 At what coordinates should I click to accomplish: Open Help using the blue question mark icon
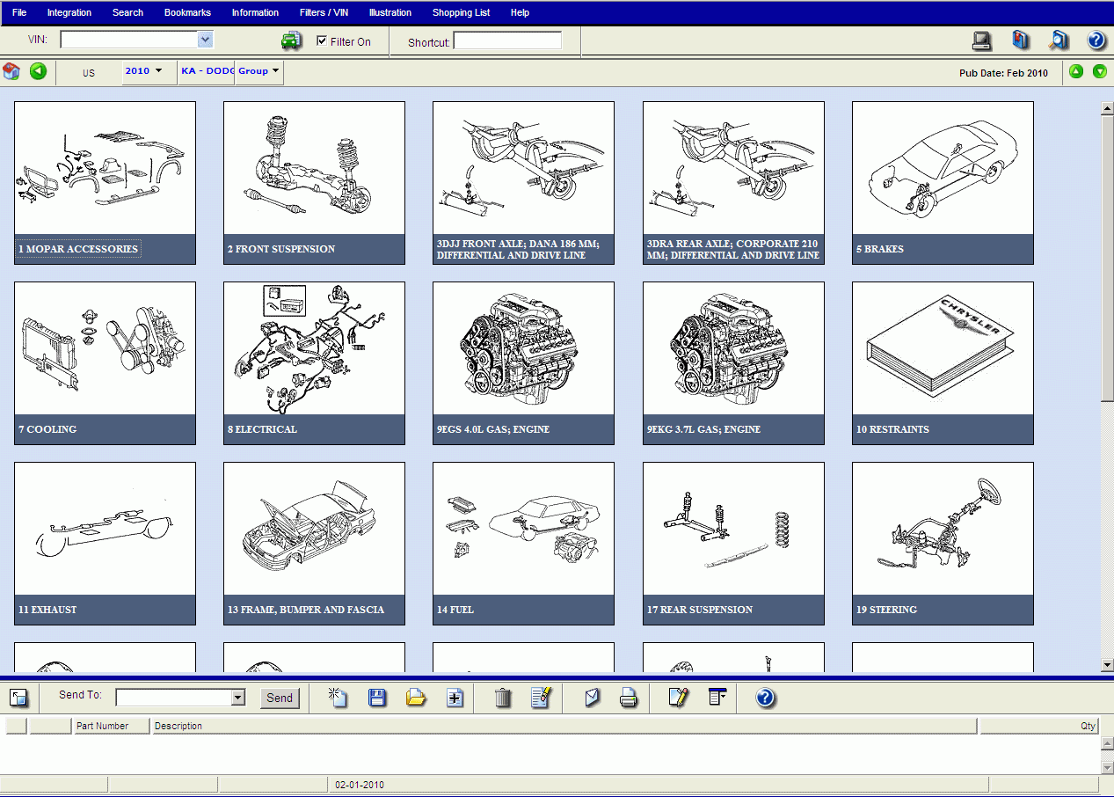click(1096, 40)
